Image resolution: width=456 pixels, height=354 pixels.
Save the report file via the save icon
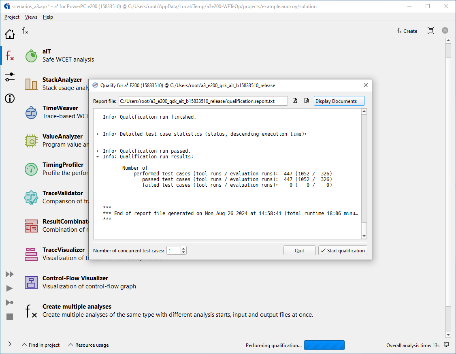[x=295, y=100]
